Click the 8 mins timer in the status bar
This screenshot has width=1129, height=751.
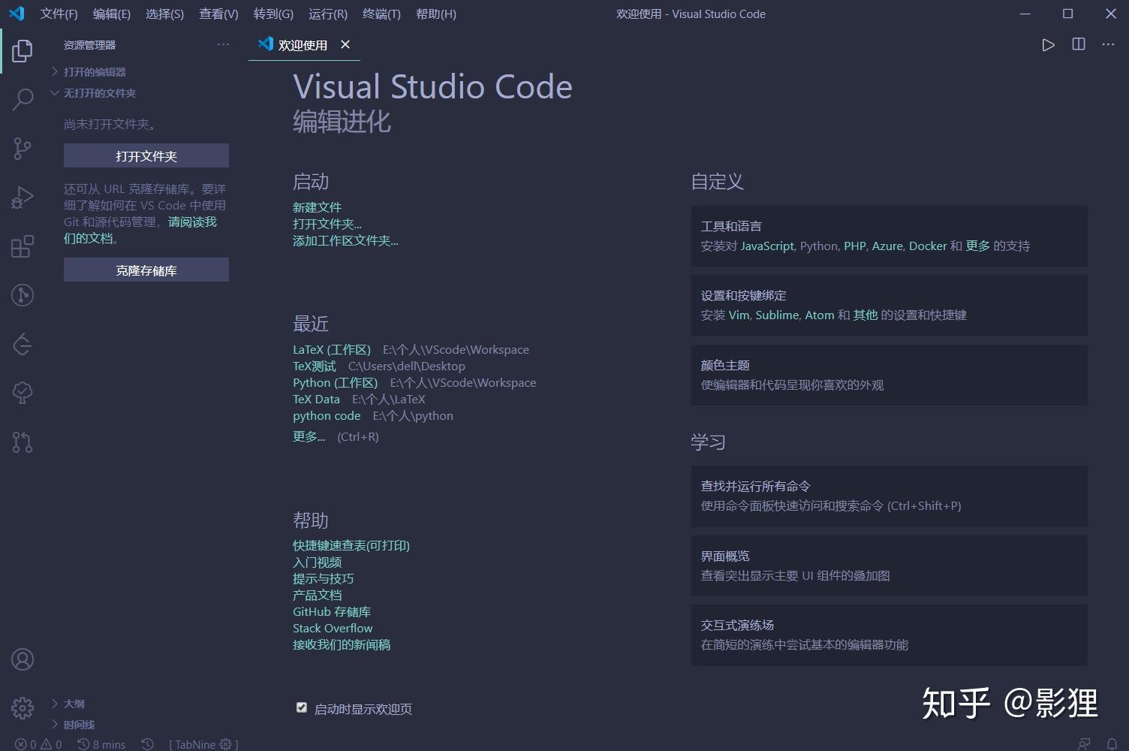pos(102,744)
